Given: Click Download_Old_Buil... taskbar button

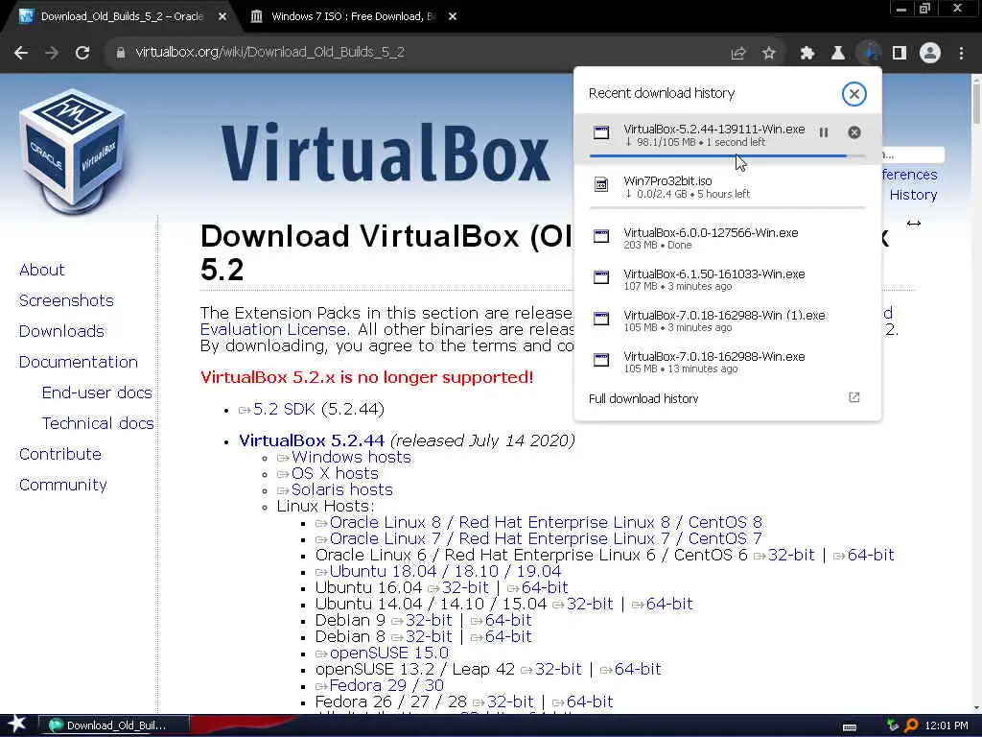Looking at the screenshot, I should coord(114,725).
